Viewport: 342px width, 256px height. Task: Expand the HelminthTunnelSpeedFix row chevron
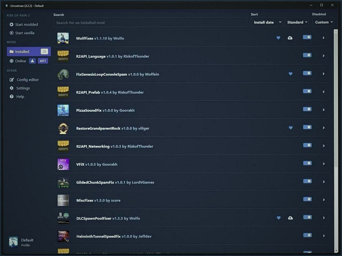pyautogui.click(x=324, y=236)
